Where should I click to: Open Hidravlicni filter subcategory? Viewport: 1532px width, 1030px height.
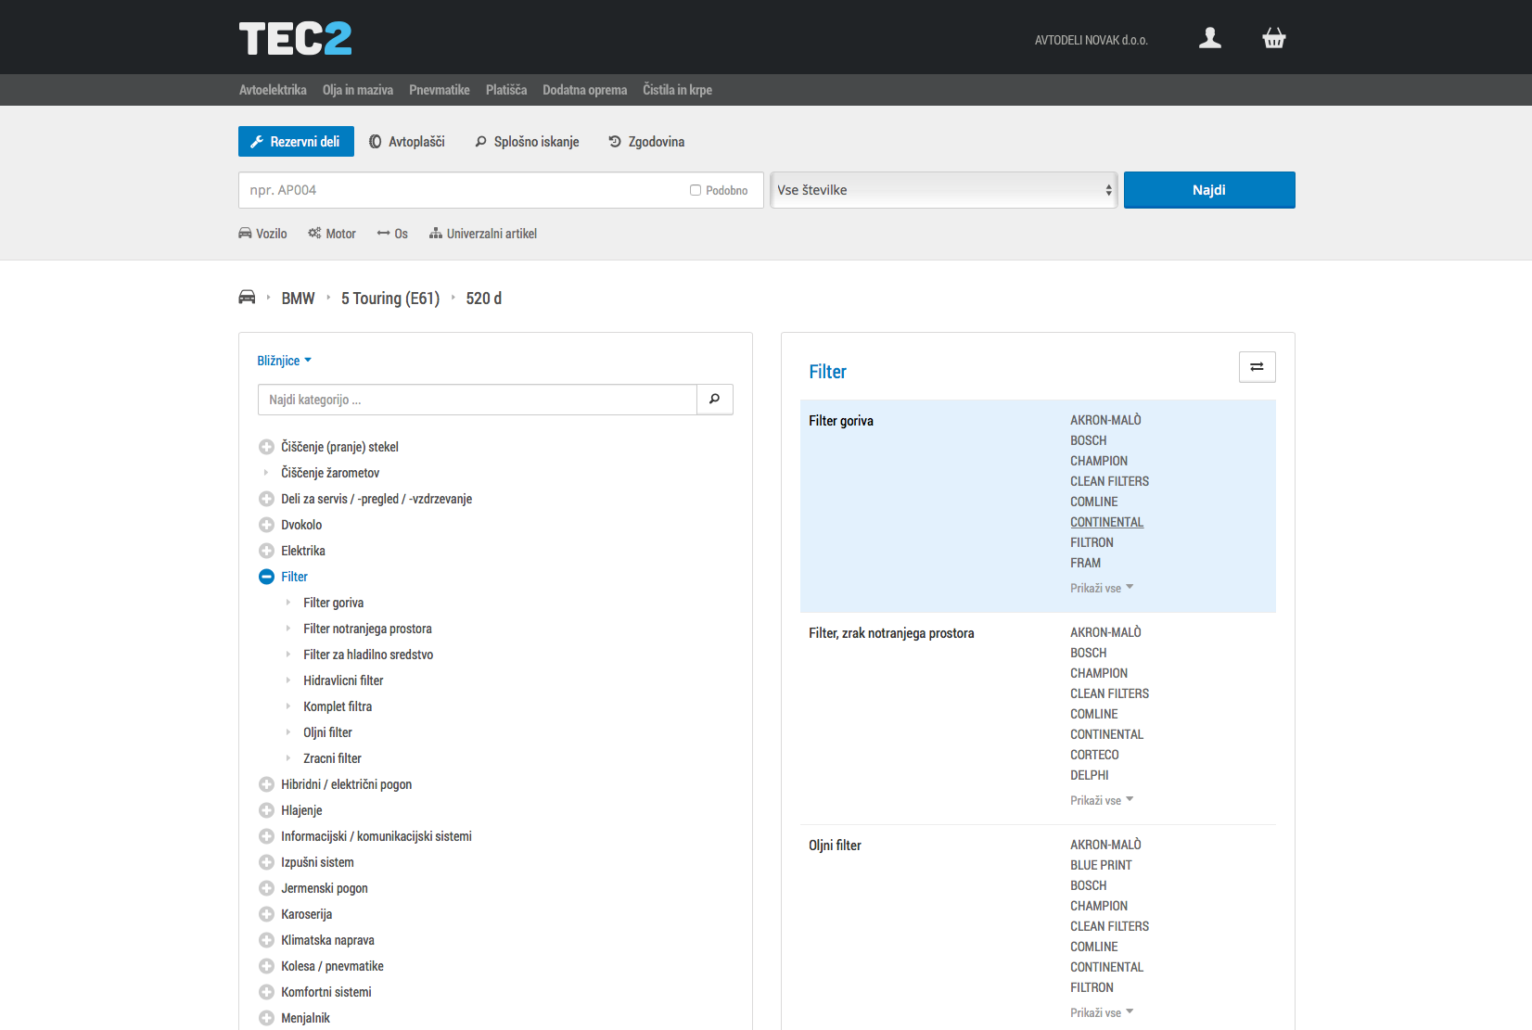coord(343,680)
